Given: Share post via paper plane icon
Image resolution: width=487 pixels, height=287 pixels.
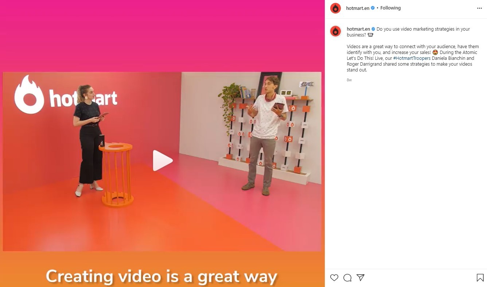Looking at the screenshot, I should [x=361, y=278].
